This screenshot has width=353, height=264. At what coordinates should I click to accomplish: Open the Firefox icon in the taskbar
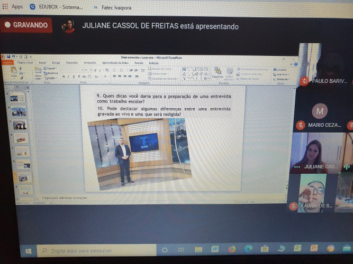pos(232,249)
